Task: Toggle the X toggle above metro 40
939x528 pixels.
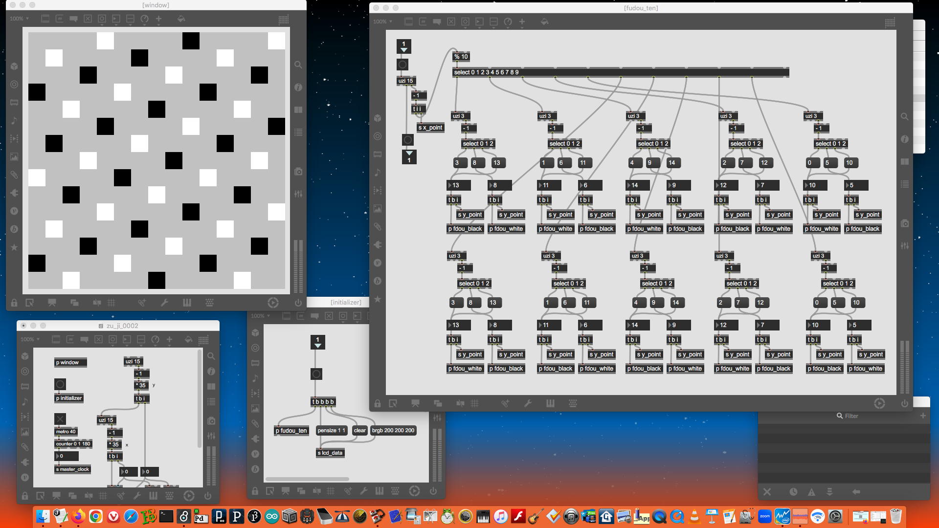Action: 60,419
